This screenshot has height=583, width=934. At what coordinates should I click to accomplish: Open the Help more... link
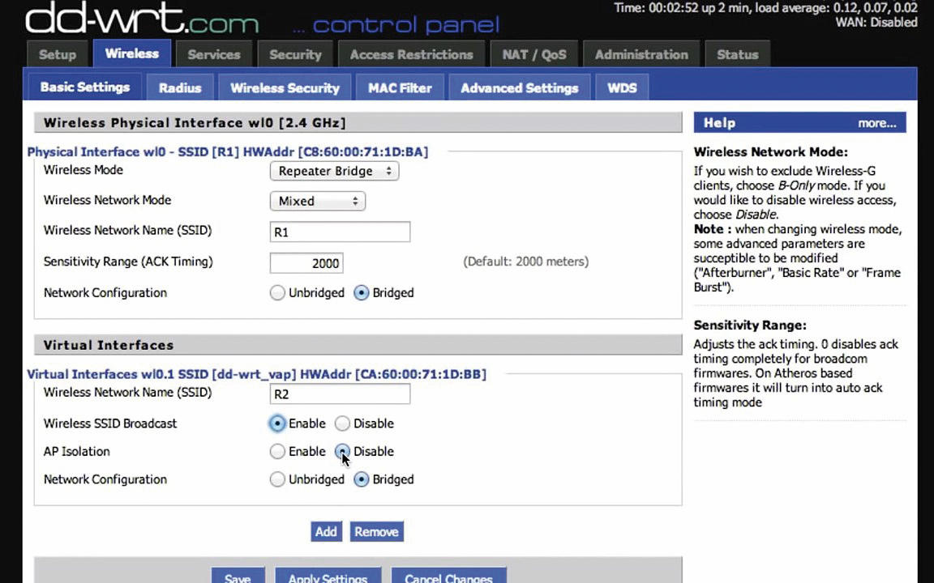[x=876, y=123]
